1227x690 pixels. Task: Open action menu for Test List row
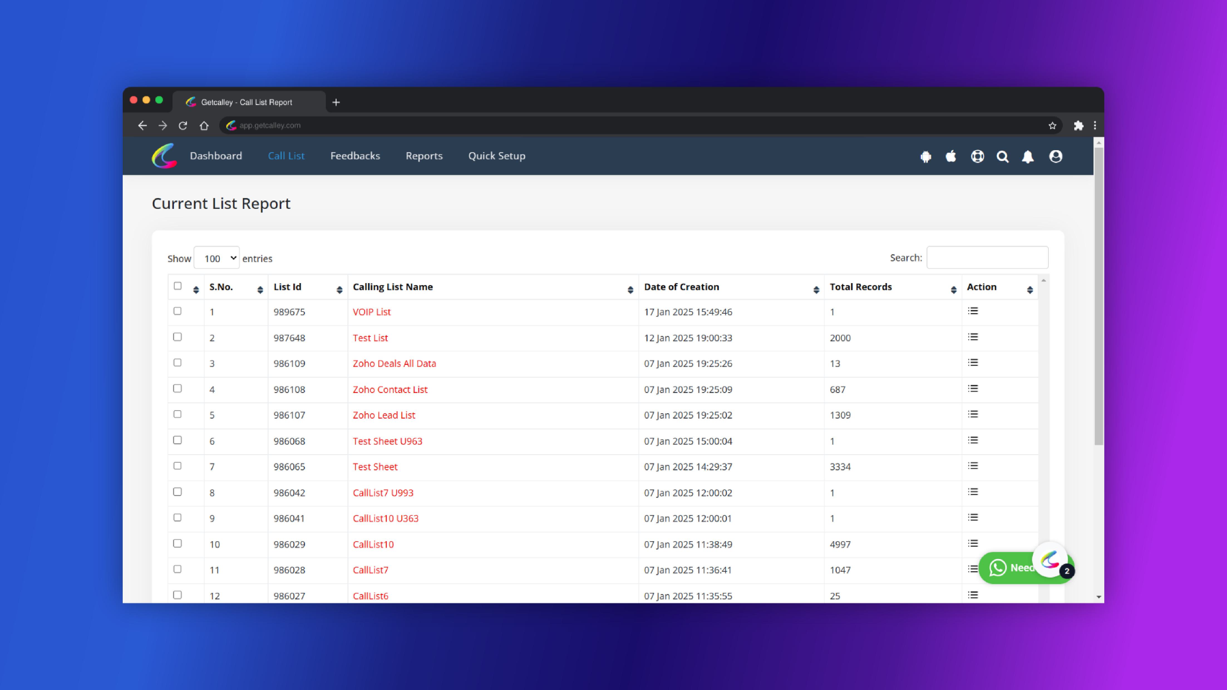click(973, 337)
